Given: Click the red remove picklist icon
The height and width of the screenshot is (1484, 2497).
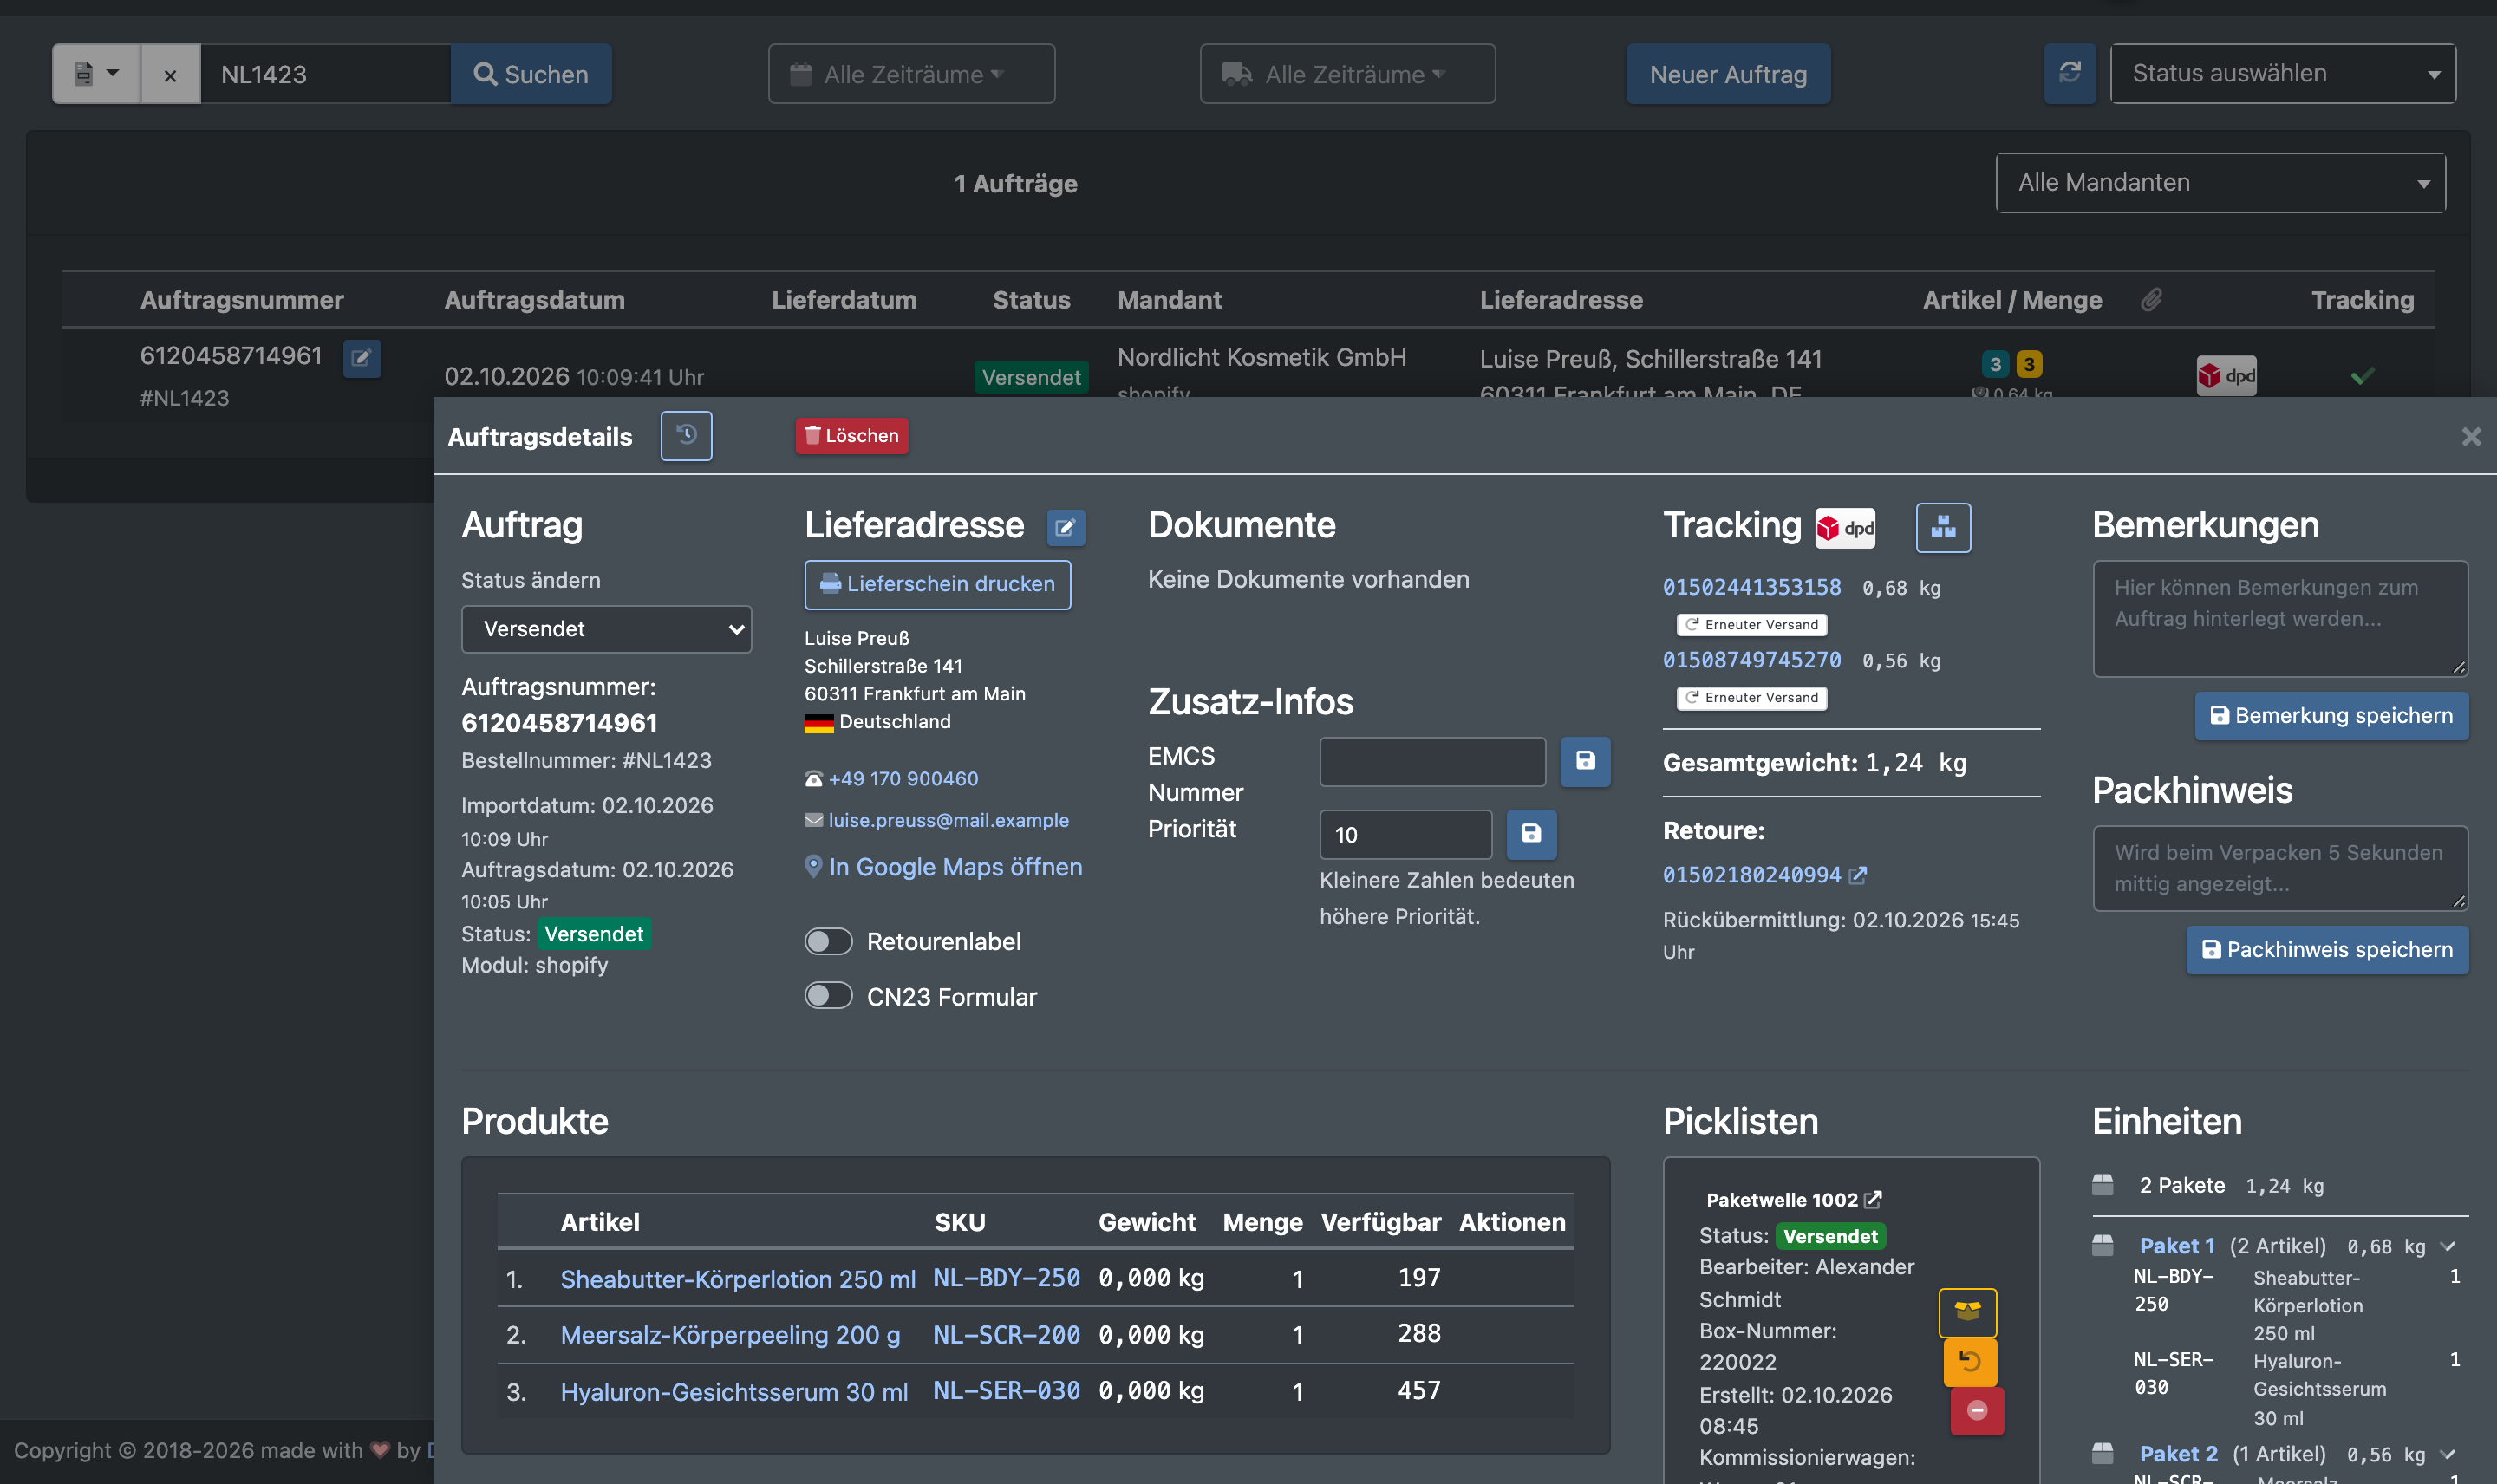Looking at the screenshot, I should pyautogui.click(x=1976, y=1410).
